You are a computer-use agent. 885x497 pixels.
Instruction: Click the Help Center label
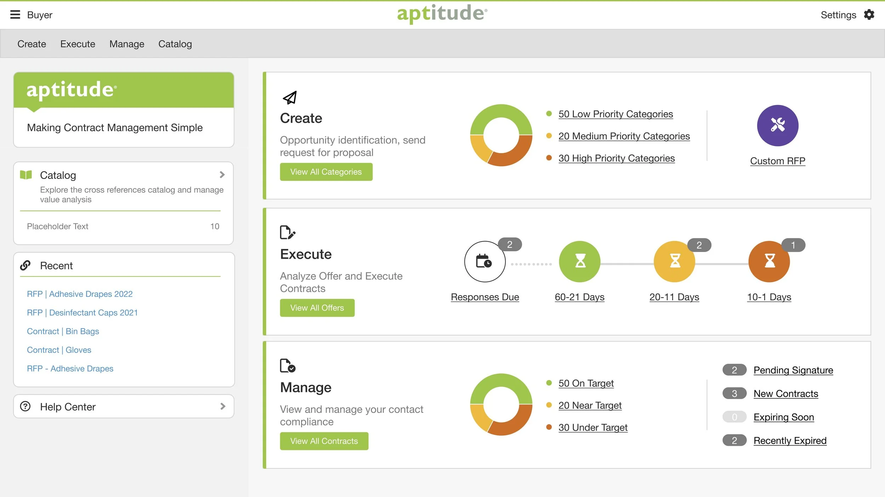point(68,407)
